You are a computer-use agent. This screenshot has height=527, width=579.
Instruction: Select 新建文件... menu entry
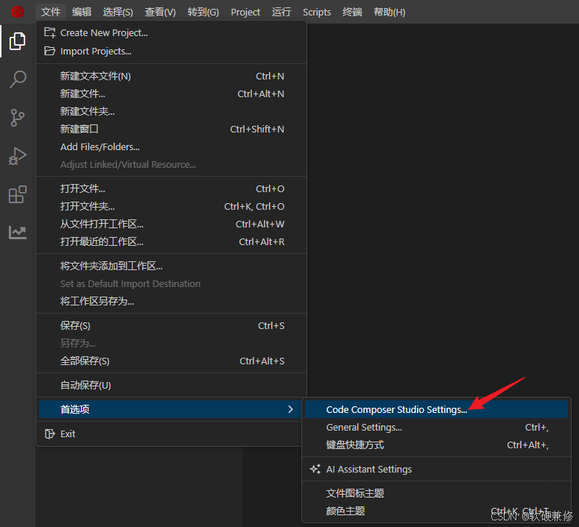172,93
